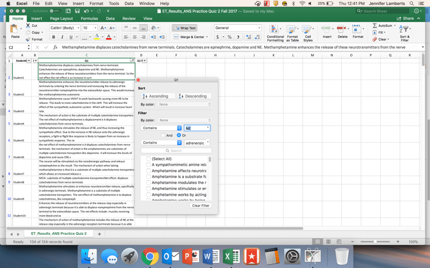Sort Ascending in Q1 filter panel

[x=158, y=96]
